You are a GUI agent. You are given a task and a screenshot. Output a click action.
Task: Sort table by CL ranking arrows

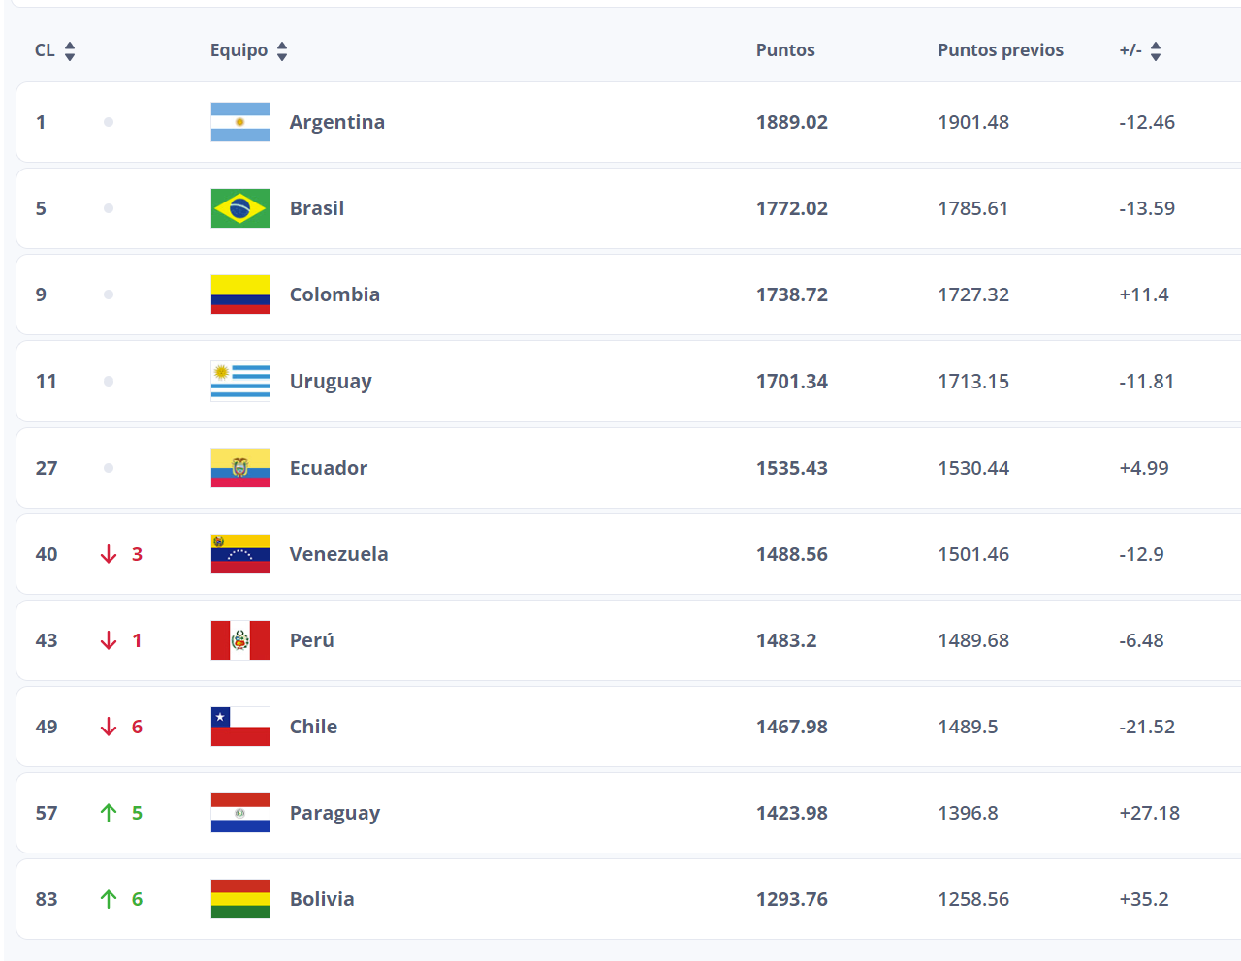pyautogui.click(x=70, y=50)
